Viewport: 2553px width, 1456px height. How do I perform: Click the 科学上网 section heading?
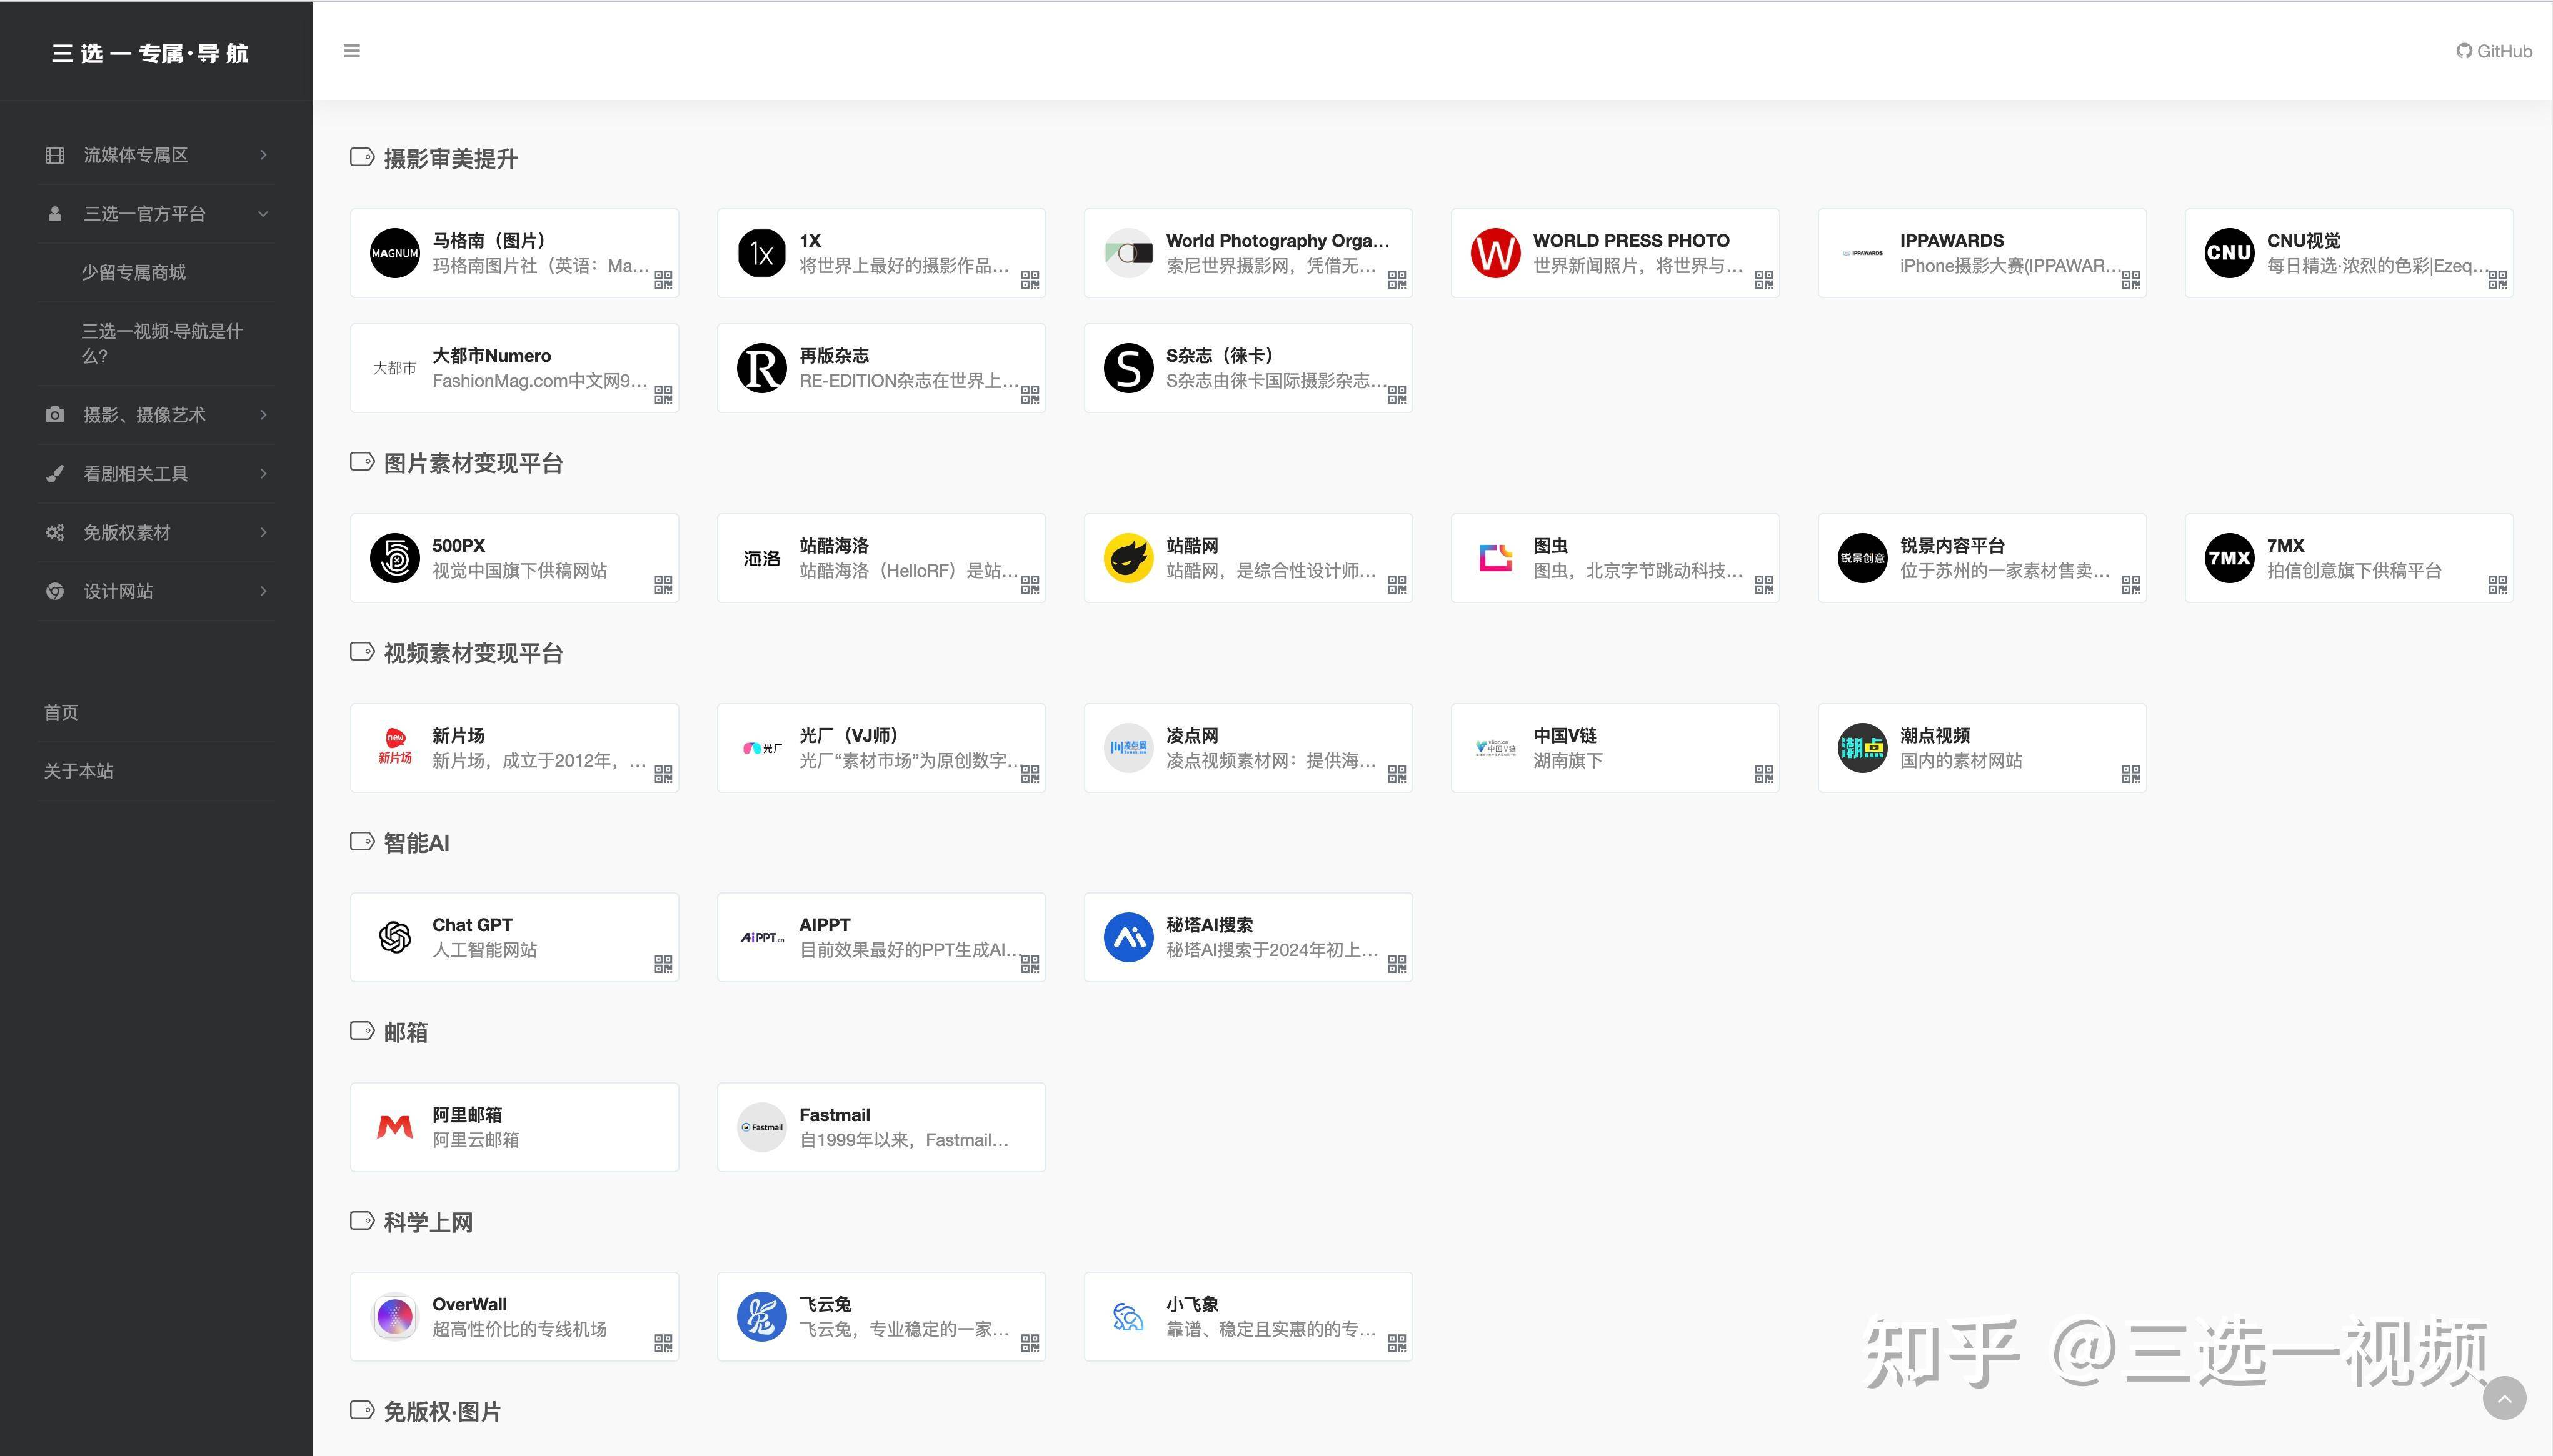pyautogui.click(x=428, y=1223)
